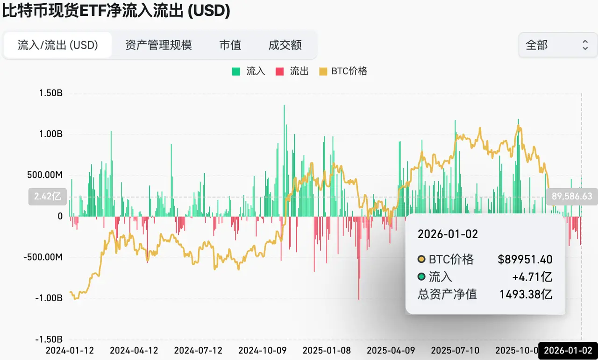Click the chart title 比特币现货ETF净流入流出 (USD)

[116, 10]
